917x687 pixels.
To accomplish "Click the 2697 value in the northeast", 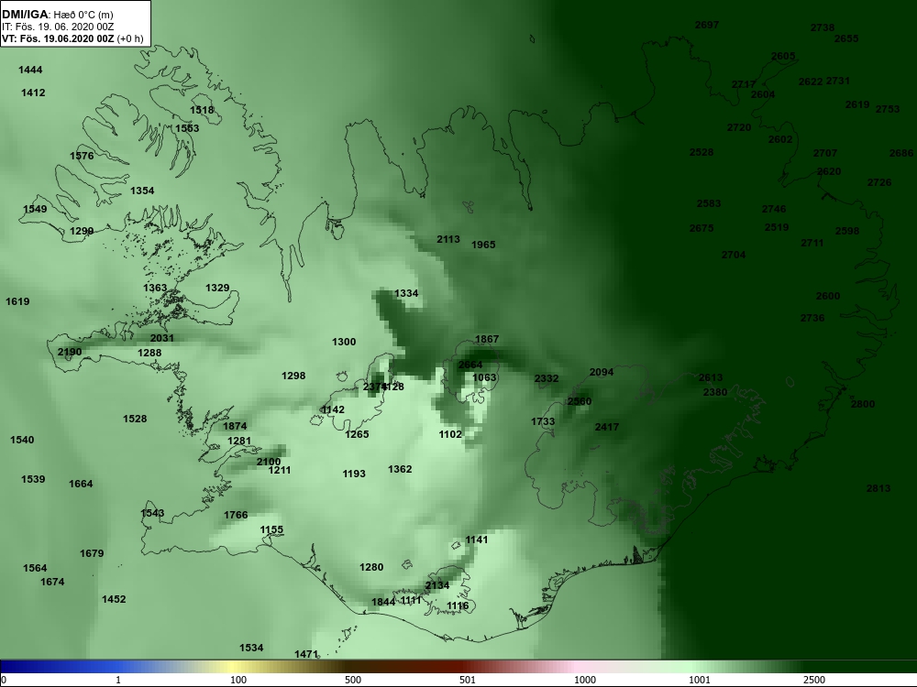I will tap(706, 25).
